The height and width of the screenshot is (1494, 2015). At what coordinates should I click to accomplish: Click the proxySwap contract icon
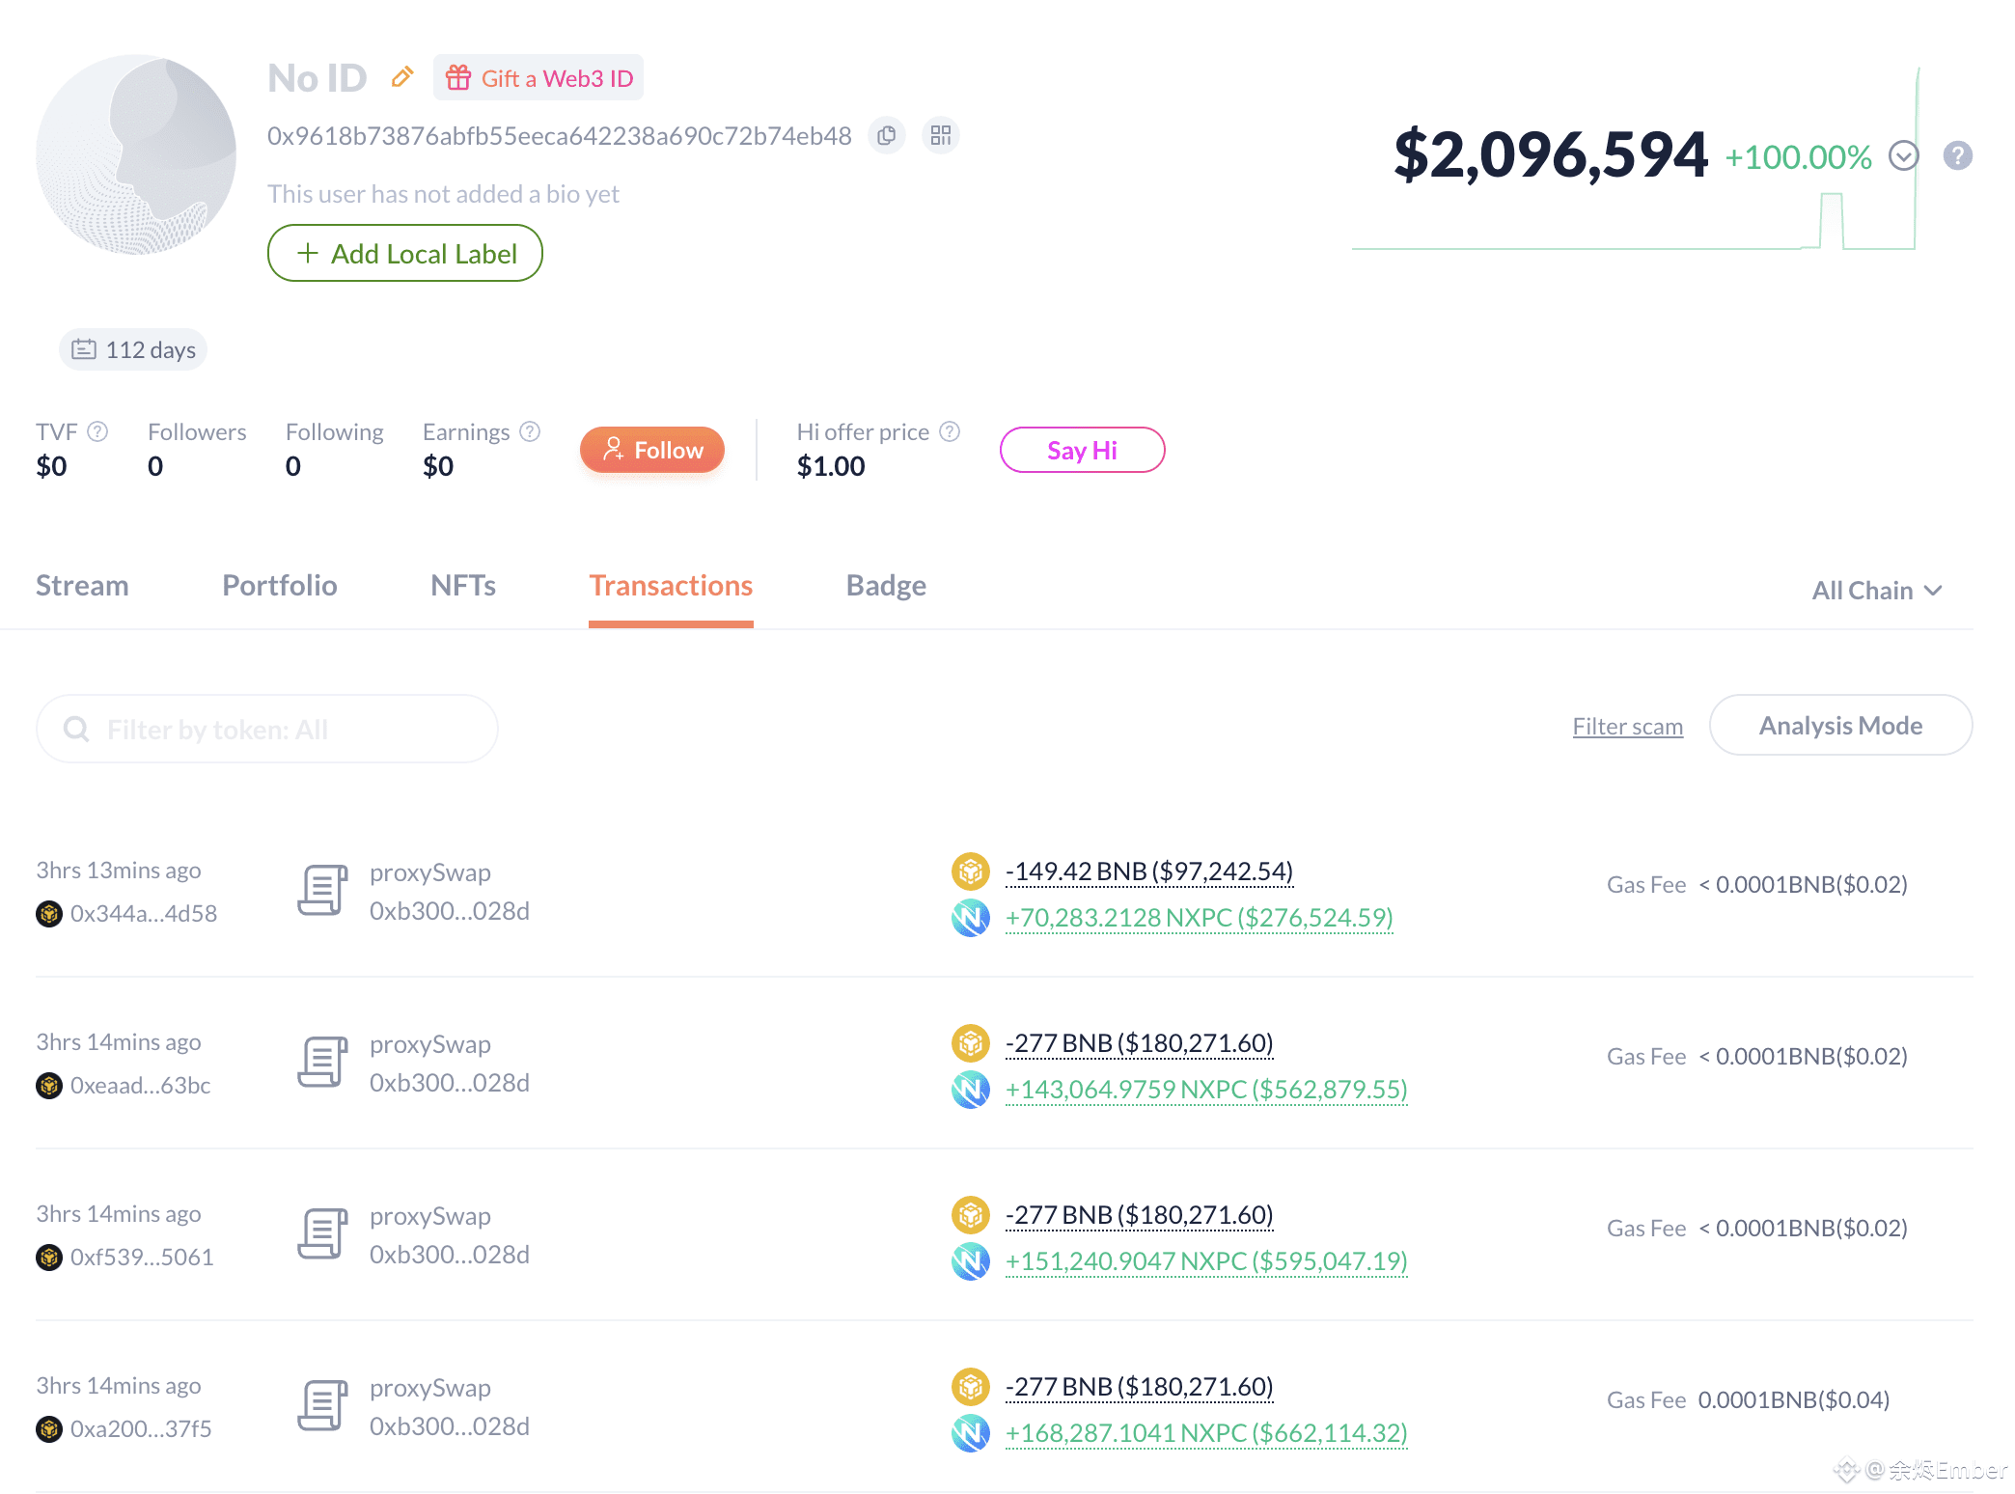tap(322, 889)
